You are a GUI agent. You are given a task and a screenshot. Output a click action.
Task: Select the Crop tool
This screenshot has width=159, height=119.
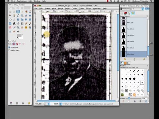tap(14, 20)
